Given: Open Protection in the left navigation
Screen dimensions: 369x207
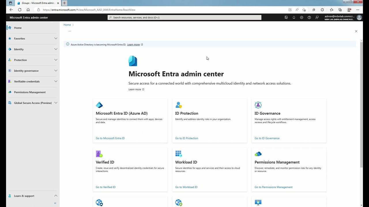Looking at the screenshot, I should pyautogui.click(x=20, y=60).
